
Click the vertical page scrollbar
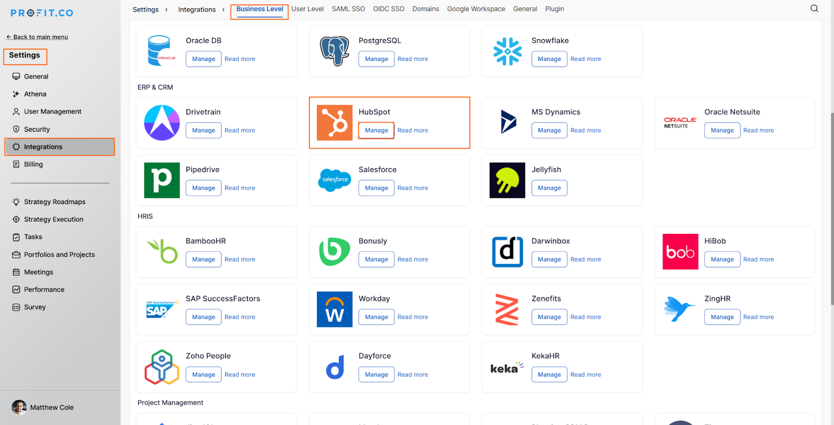pos(831,208)
